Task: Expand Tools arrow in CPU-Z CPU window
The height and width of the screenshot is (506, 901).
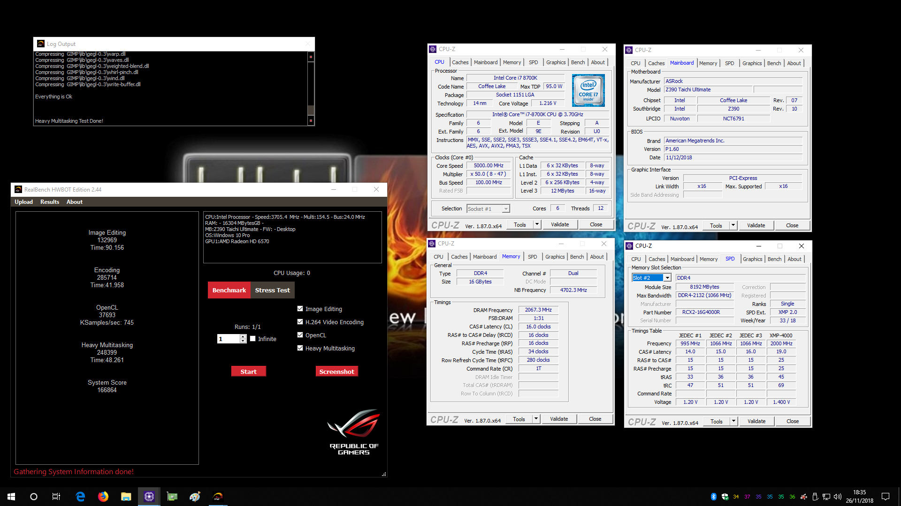Action: 537,224
